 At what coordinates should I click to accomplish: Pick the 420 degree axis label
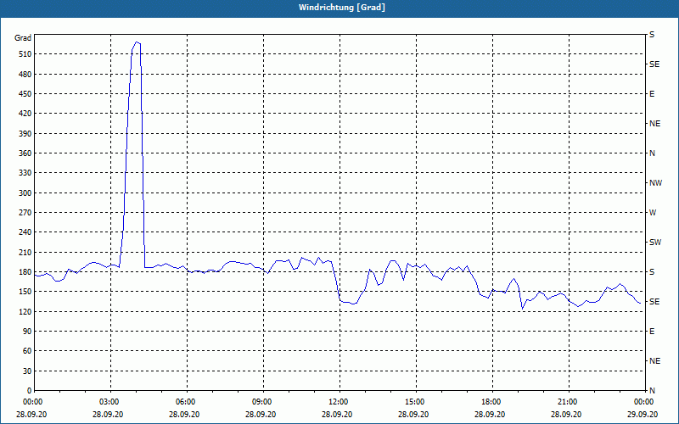tap(25, 114)
